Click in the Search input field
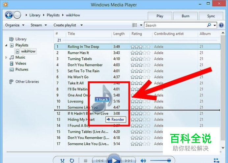The height and width of the screenshot is (163, 228). [176, 25]
